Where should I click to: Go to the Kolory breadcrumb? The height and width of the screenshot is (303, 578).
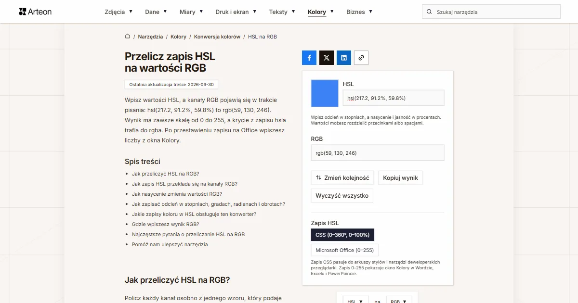point(178,37)
